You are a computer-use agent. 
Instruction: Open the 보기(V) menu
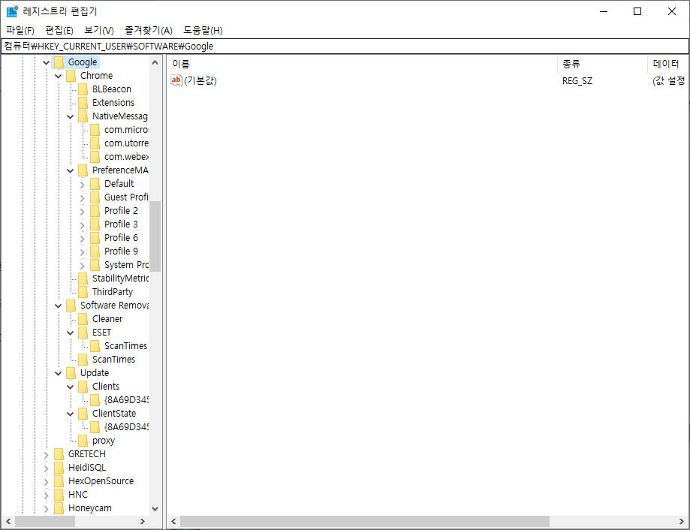99,30
